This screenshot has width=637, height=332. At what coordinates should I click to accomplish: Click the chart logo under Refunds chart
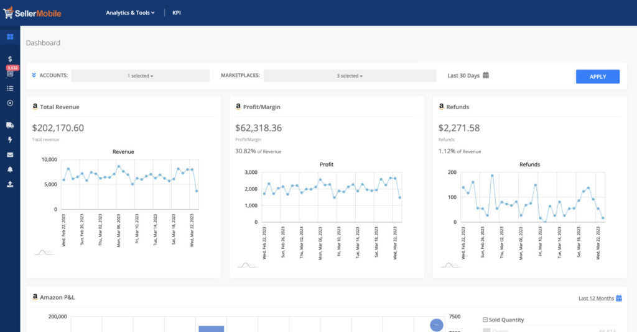pyautogui.click(x=450, y=265)
